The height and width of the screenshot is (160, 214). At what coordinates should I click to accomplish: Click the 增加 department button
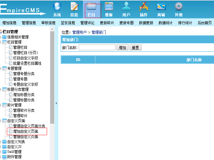coord(123,48)
